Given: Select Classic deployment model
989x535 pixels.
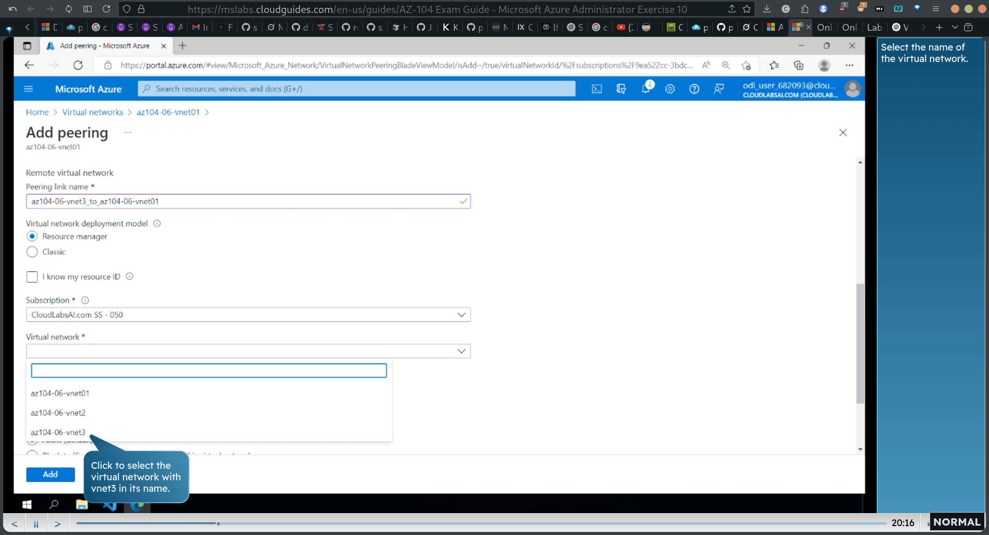Looking at the screenshot, I should coord(32,252).
